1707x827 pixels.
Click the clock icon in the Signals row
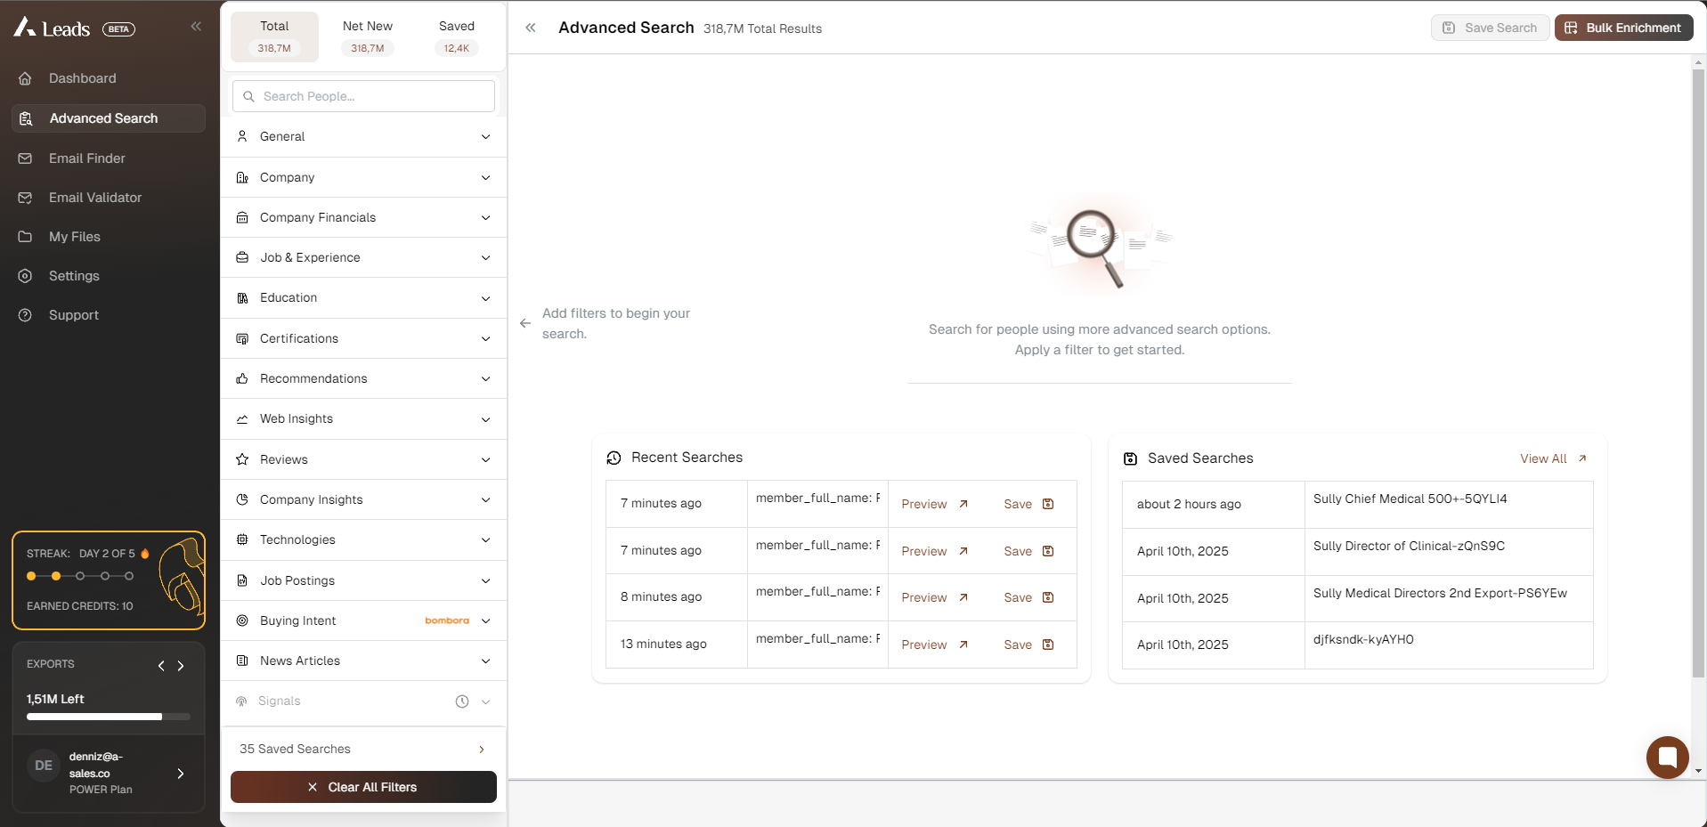(x=462, y=701)
